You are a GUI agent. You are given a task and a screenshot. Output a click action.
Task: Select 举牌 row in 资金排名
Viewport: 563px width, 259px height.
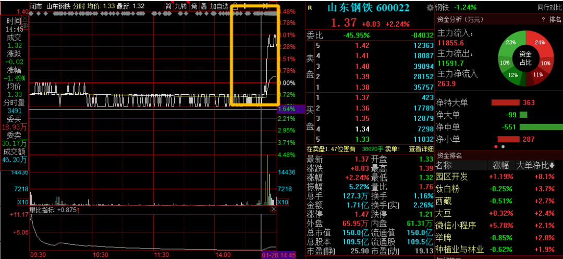pyautogui.click(x=499, y=238)
